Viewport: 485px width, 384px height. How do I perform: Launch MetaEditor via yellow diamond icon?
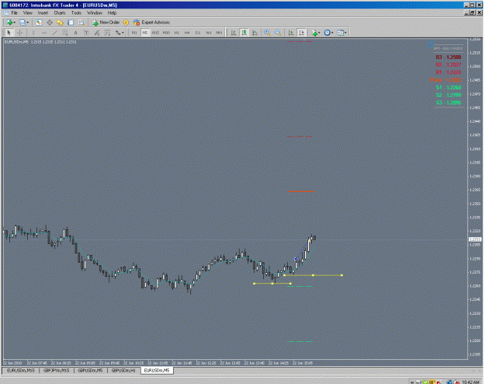(126, 23)
